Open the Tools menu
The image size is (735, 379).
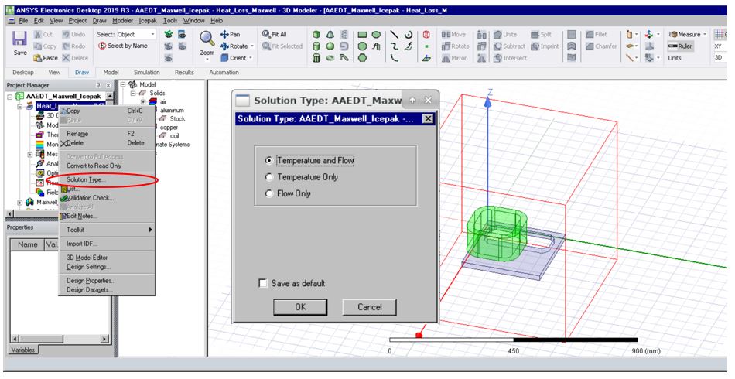[x=170, y=21]
